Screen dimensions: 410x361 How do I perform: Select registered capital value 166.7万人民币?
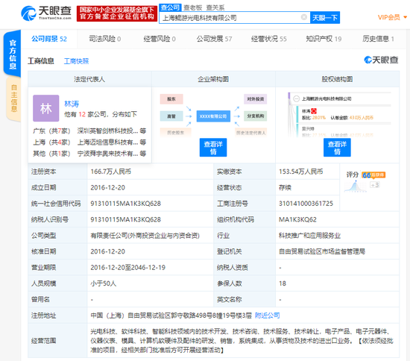pyautogui.click(x=110, y=172)
